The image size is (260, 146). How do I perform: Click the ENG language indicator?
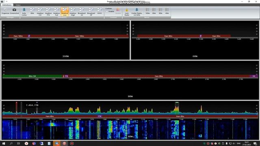(238, 143)
